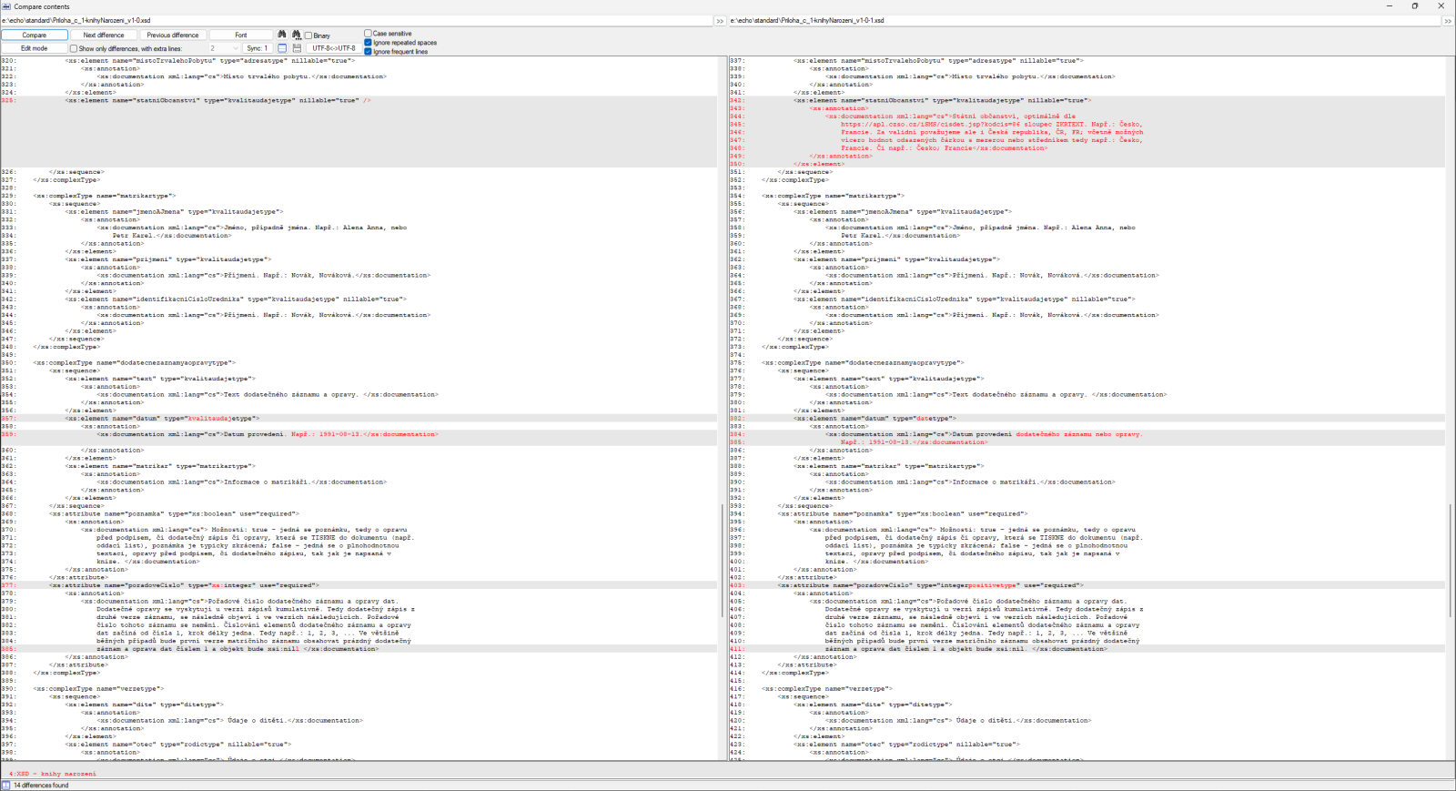Click the UTF-8<->UTF-8 encoding button
This screenshot has width=1456, height=791.
(334, 48)
